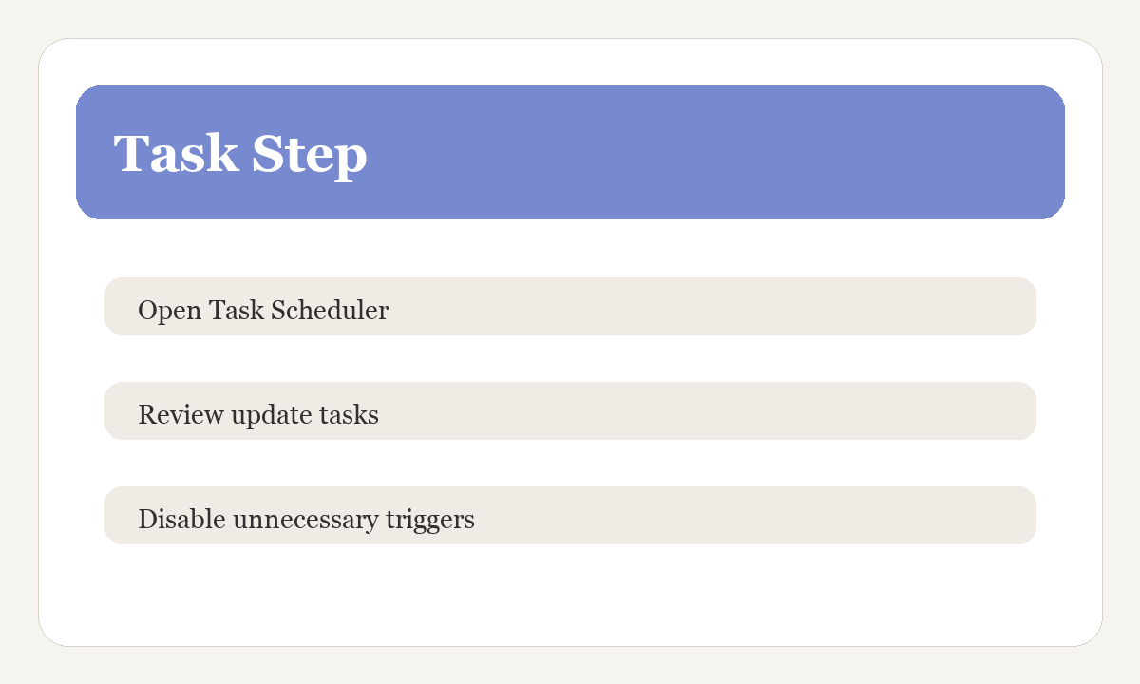The image size is (1140, 684).
Task: Click empty space right of "Task Step" title
Action: tap(712, 152)
